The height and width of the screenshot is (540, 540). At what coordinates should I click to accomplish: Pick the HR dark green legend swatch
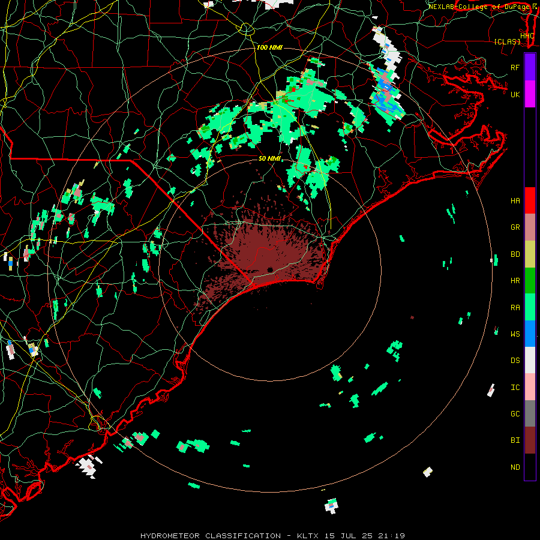point(530,281)
